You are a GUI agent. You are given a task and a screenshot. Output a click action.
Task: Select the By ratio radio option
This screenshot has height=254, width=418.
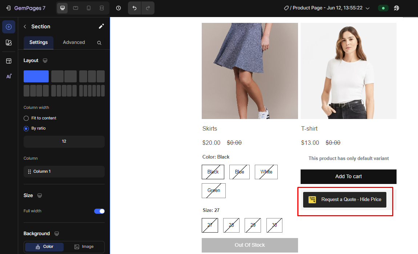click(x=26, y=128)
